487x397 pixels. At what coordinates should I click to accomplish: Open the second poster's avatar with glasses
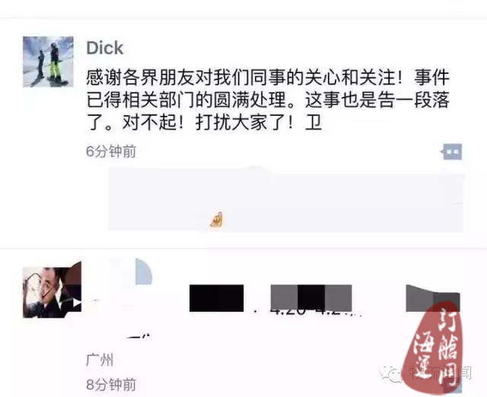point(52,292)
